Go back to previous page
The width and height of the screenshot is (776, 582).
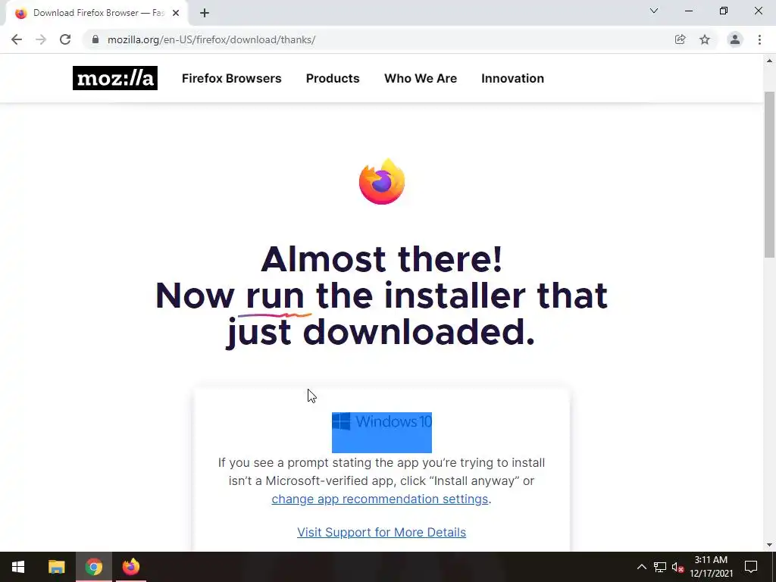tap(17, 39)
